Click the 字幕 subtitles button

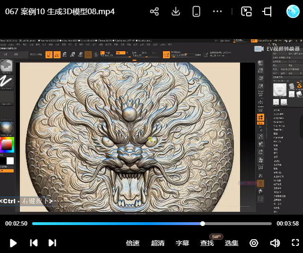pyautogui.click(x=182, y=243)
